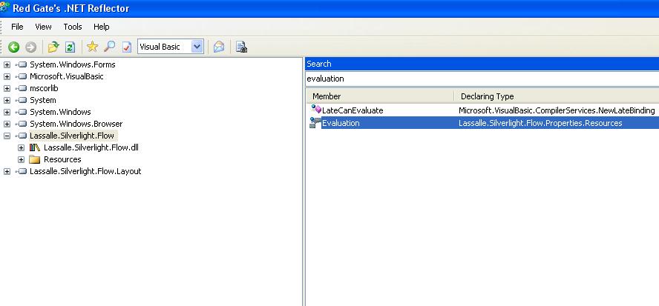Expand the Lassalle.Silverlight.Flow.Layout node
This screenshot has height=306, width=659.
7,171
